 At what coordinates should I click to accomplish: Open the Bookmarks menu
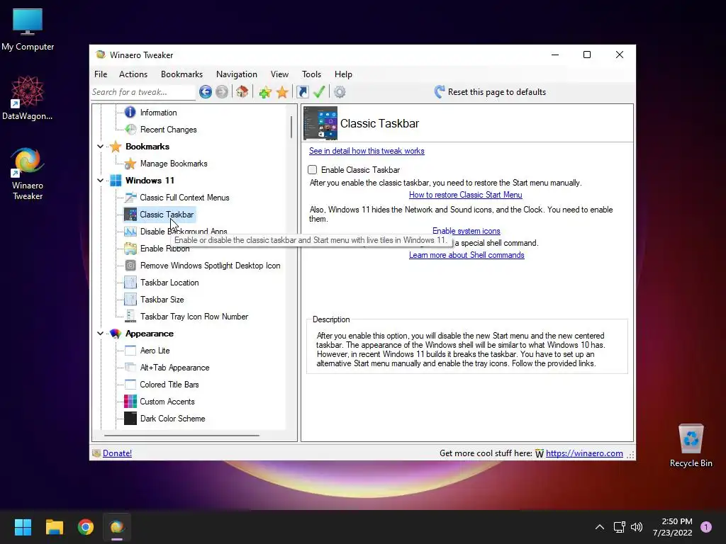(x=181, y=74)
